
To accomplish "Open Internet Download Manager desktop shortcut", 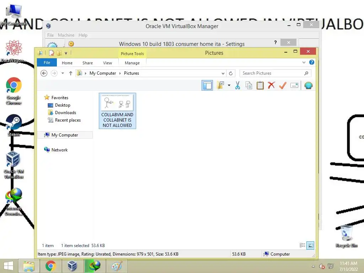I will [14, 202].
